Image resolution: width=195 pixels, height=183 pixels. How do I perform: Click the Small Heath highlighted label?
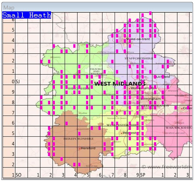tap(27, 15)
